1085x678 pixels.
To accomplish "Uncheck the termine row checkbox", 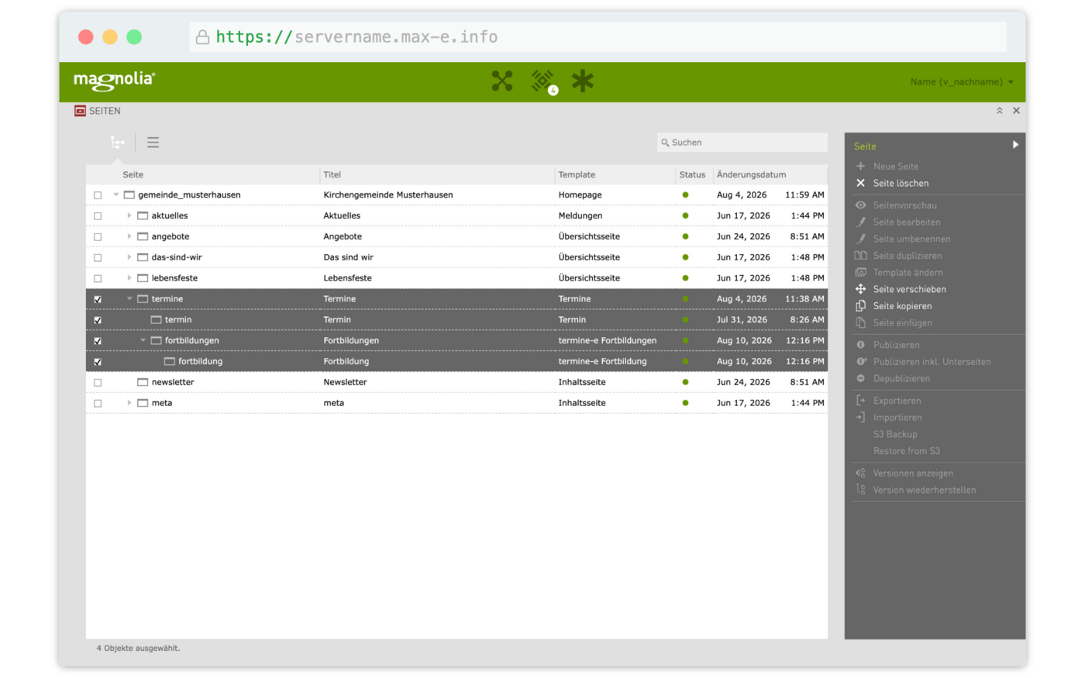I will click(98, 299).
